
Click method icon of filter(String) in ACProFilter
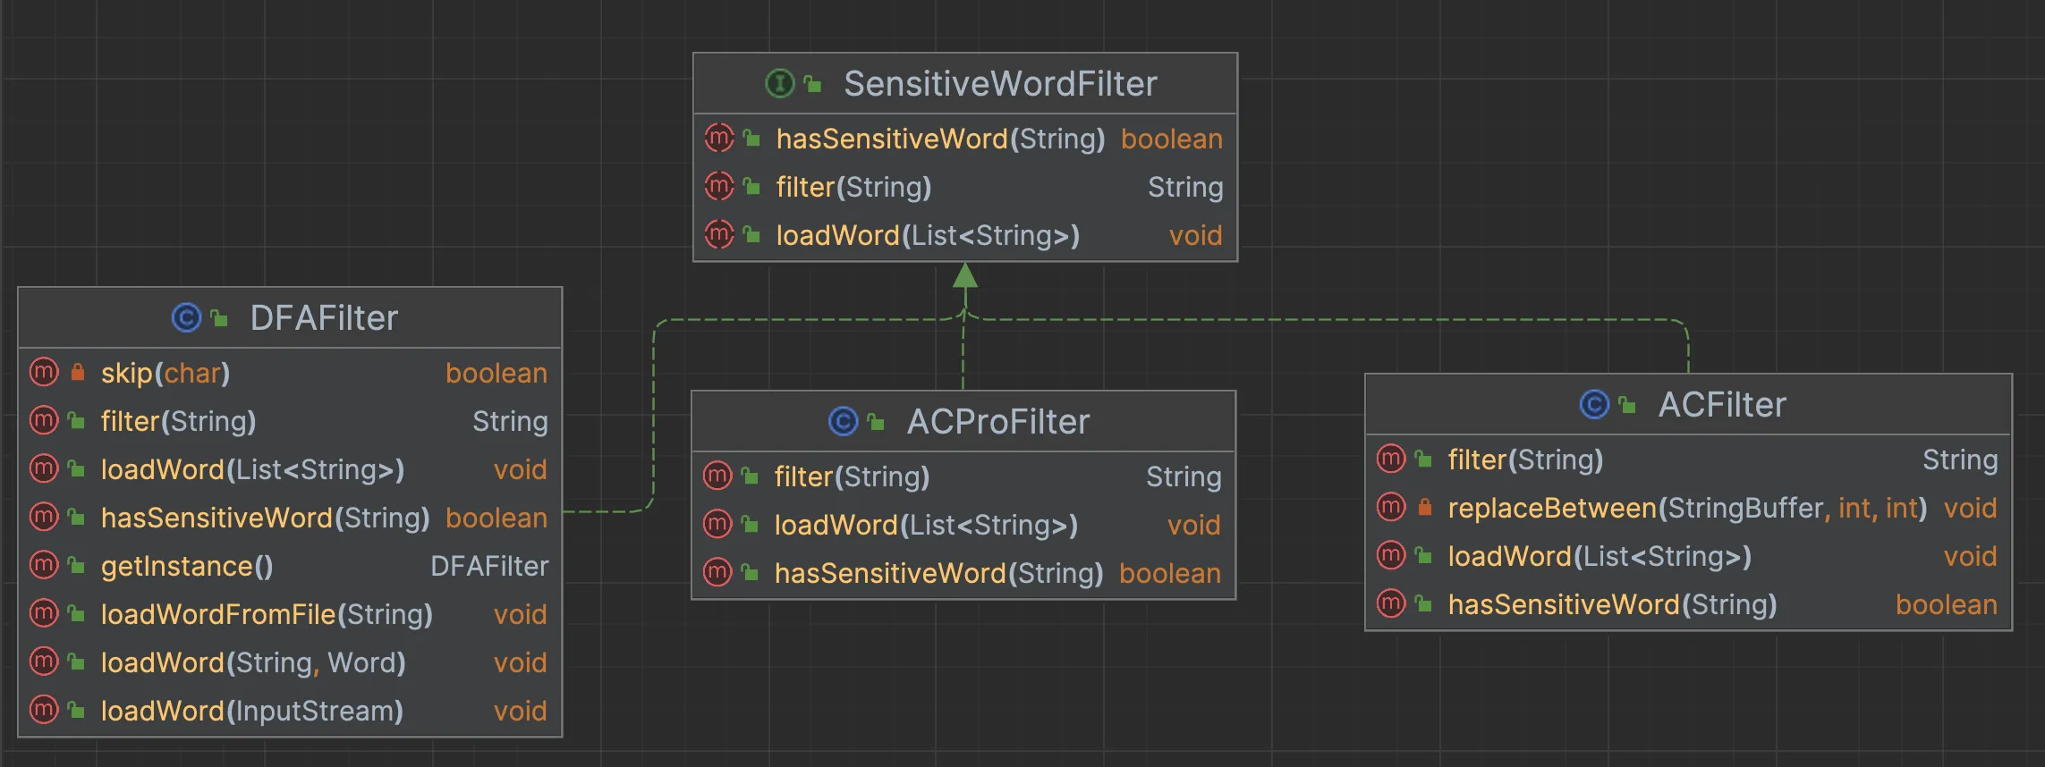pyautogui.click(x=717, y=476)
